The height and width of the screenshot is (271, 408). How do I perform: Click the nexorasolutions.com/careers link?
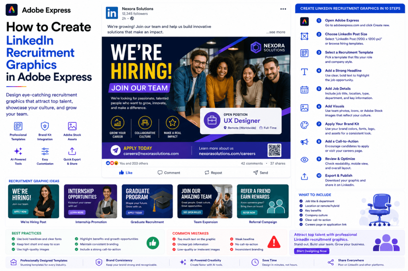point(227,154)
